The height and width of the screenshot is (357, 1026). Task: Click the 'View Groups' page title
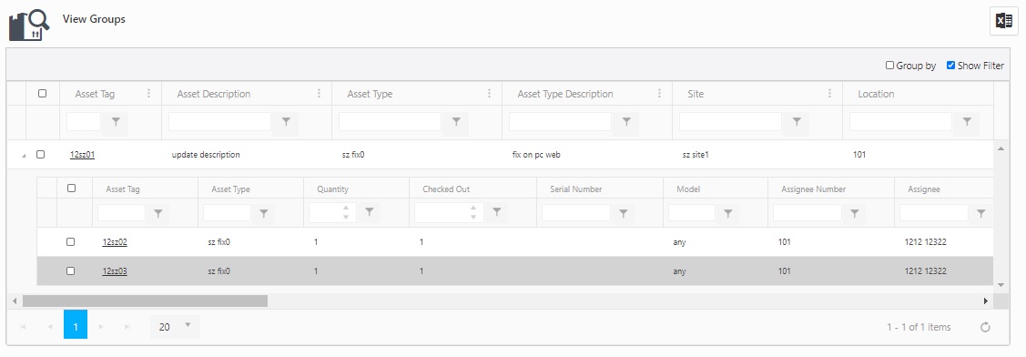95,19
